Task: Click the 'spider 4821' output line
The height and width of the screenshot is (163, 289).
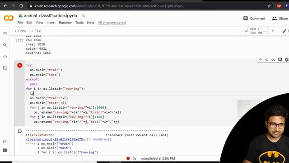Action: 36,48
